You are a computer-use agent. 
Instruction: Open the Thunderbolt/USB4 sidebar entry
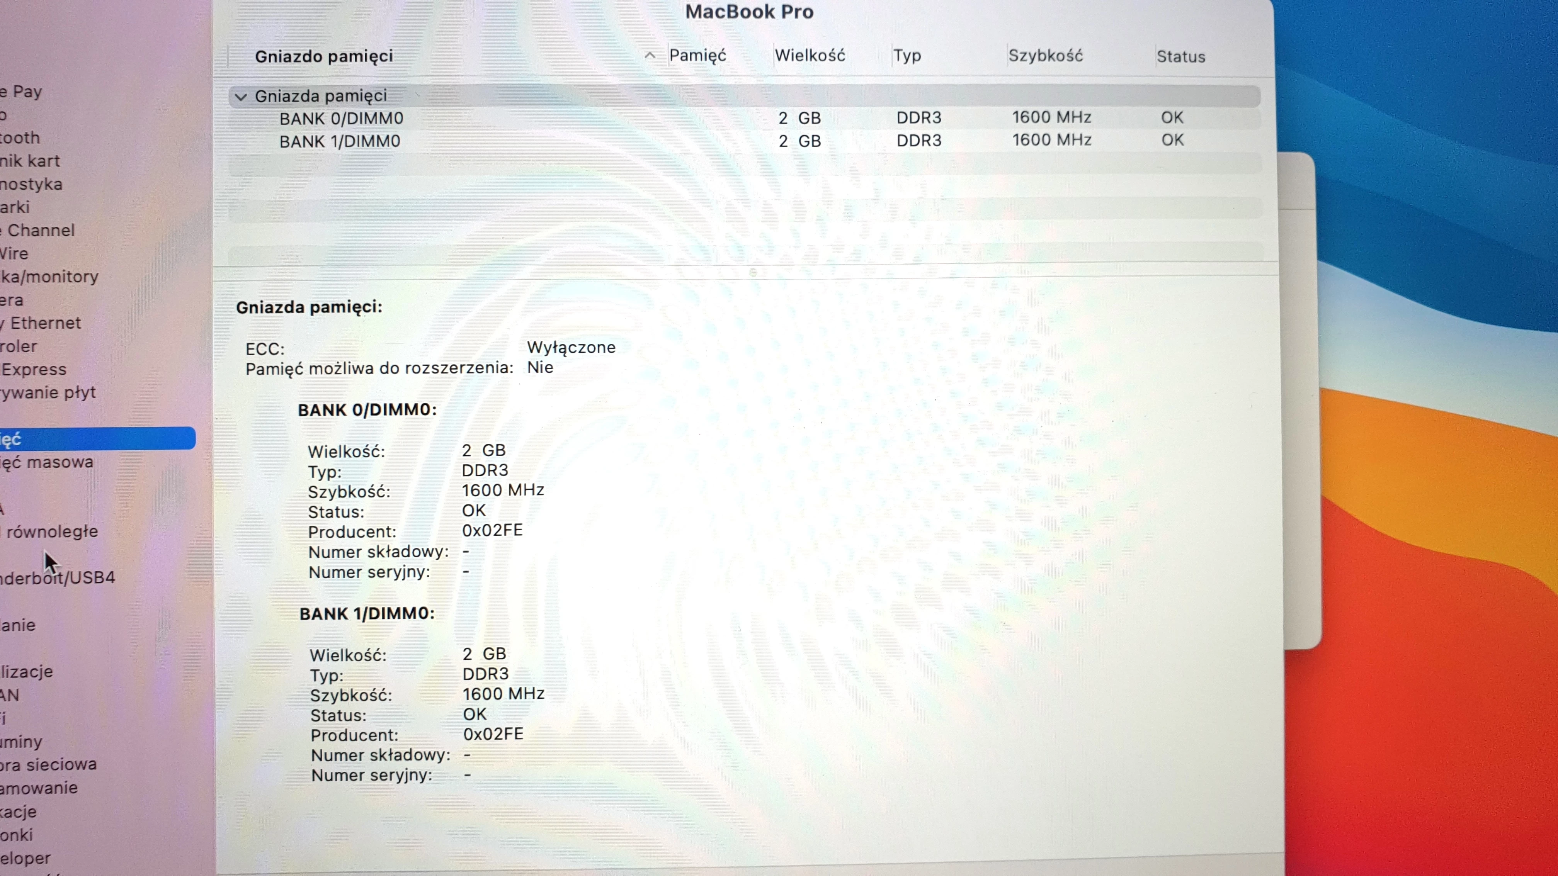point(58,578)
